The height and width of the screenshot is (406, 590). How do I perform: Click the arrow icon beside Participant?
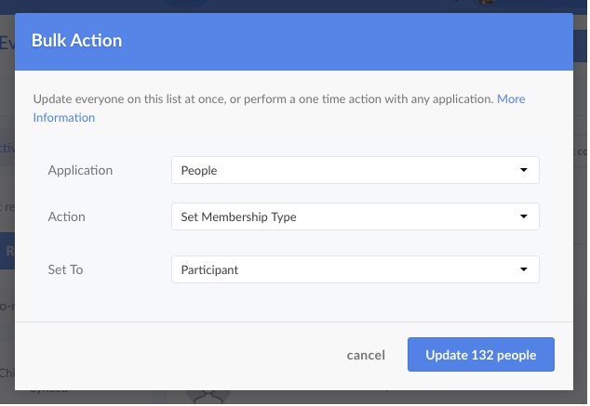point(524,270)
